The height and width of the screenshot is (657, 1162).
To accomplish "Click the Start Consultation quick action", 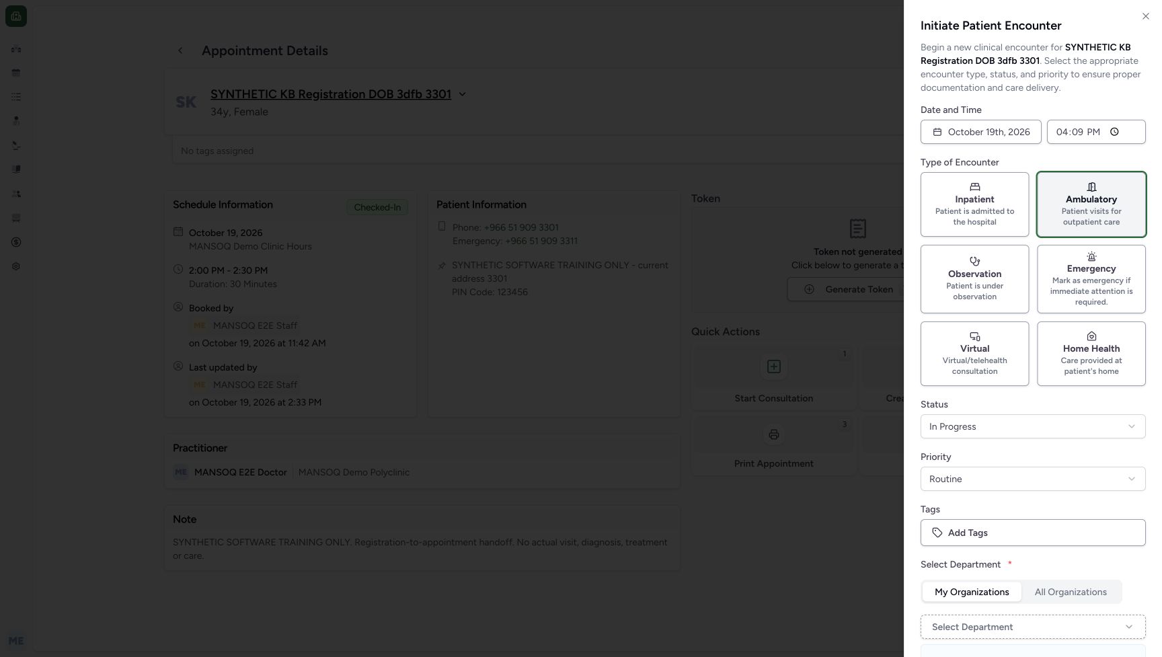I will click(x=774, y=378).
